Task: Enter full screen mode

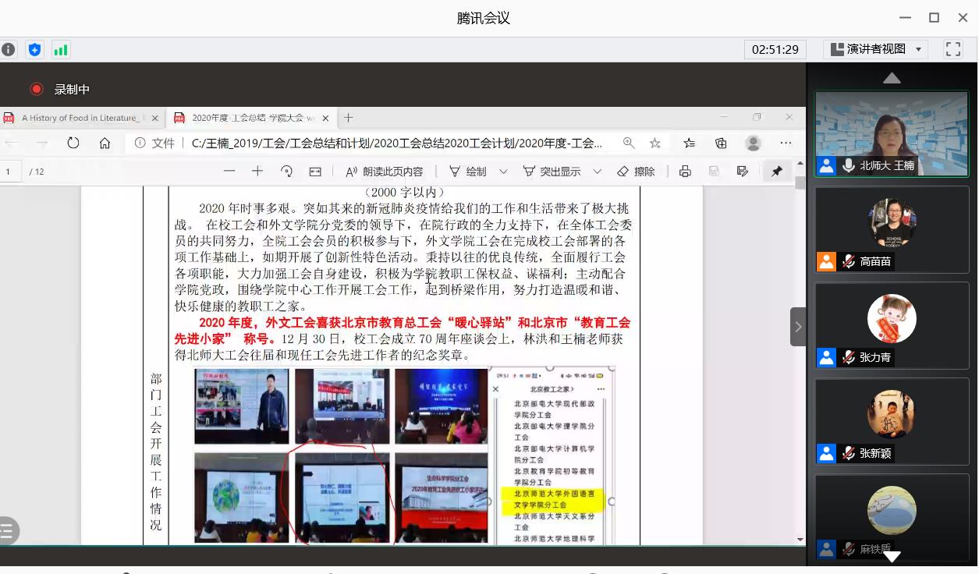Action: [953, 49]
